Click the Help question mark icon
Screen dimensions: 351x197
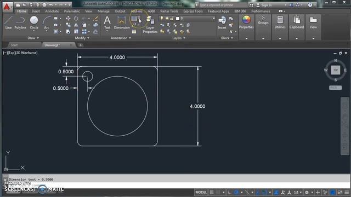(x=310, y=5)
